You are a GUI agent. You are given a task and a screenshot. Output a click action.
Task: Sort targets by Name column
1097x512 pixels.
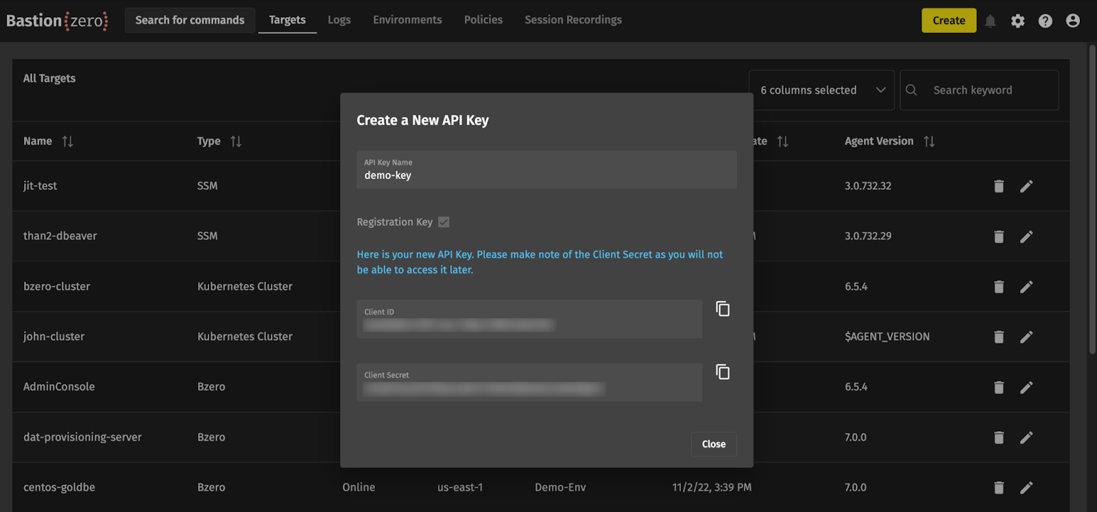67,141
